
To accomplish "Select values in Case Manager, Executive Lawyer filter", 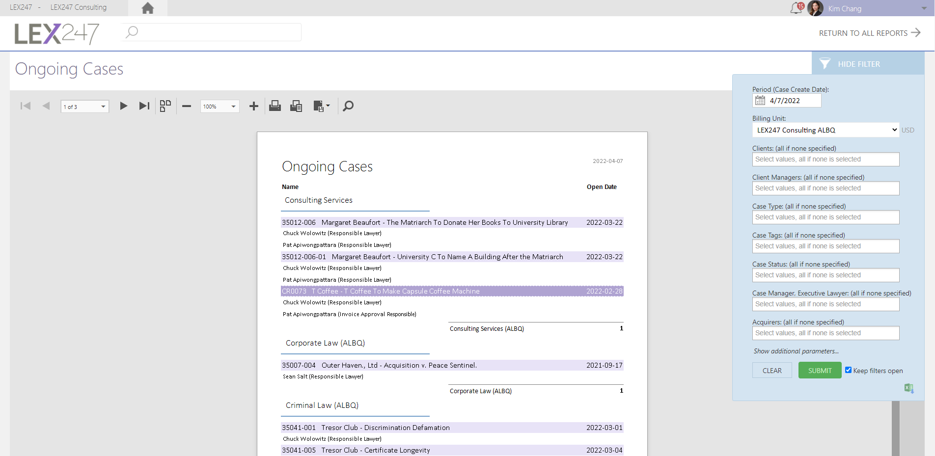I will click(x=825, y=304).
